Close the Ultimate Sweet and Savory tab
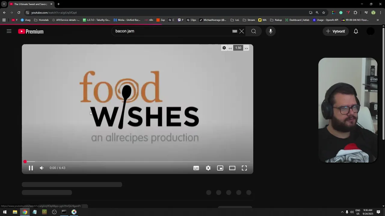Viewport: 385px width, 216px height. click(51, 4)
